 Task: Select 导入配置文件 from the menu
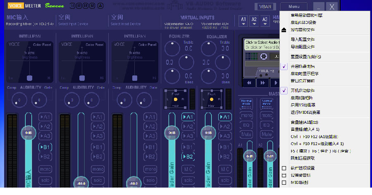coord(303,40)
